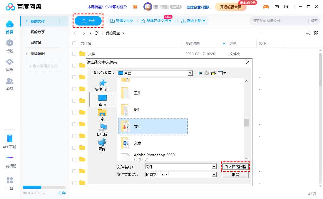323x199 pixels.
Task: Click 存入百度网盘 button
Action: point(235,167)
